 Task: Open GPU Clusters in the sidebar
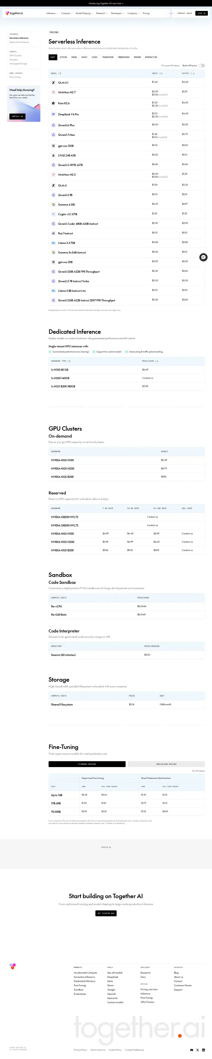(16, 55)
